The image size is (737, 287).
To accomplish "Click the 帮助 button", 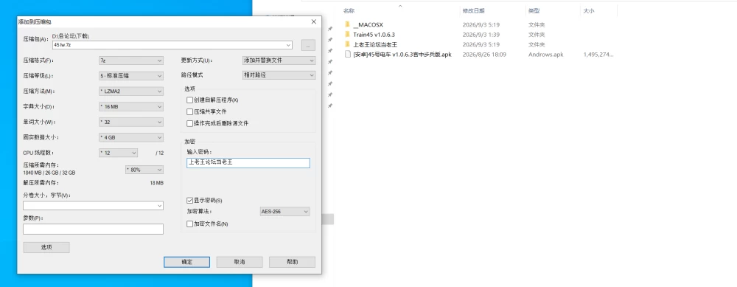I will click(292, 262).
